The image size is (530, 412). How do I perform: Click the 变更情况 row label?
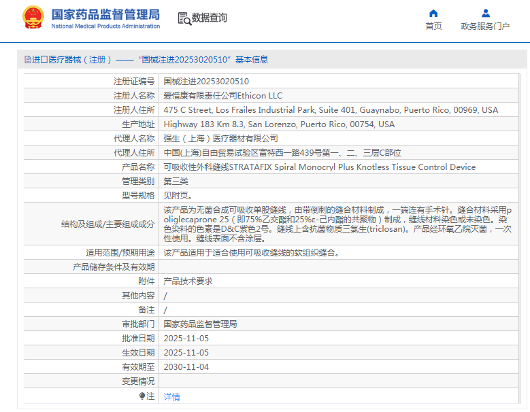pyautogui.click(x=138, y=381)
